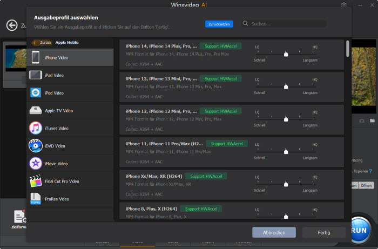Image resolution: width=378 pixels, height=249 pixels.
Task: Click the snapshot camera icon under preview
Action: 362,120
